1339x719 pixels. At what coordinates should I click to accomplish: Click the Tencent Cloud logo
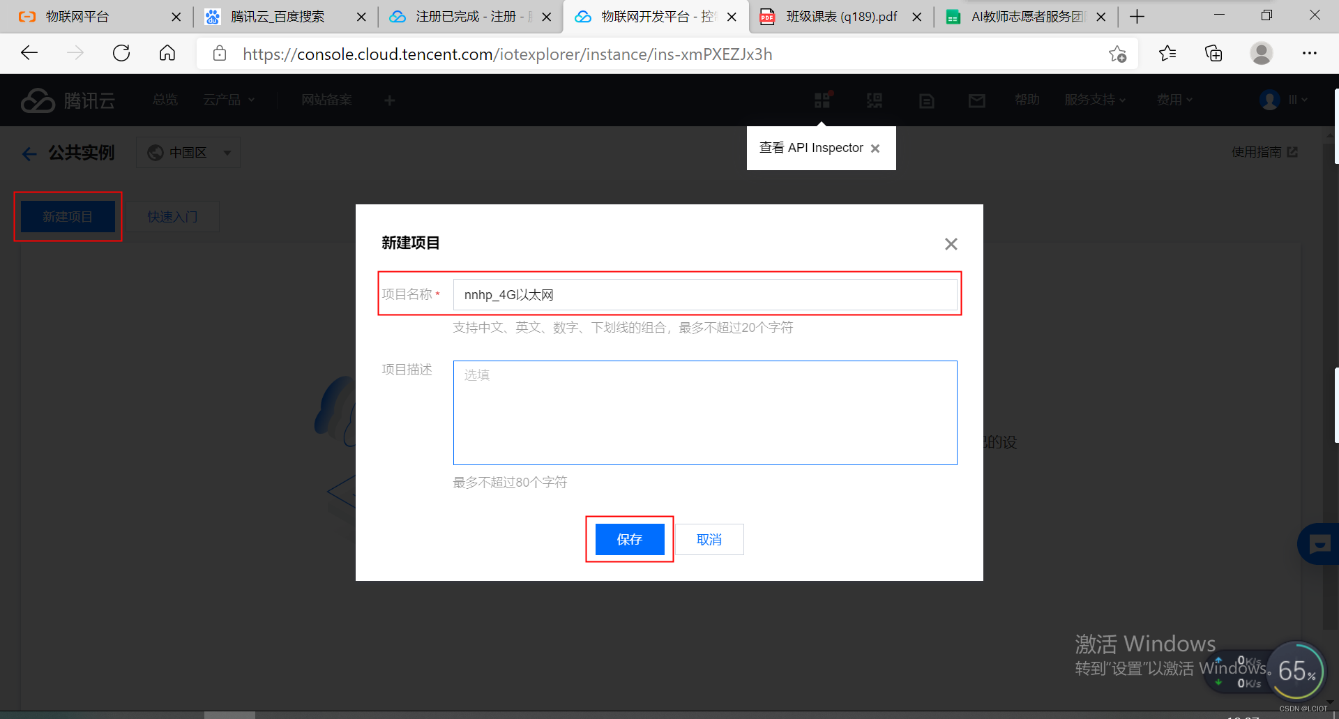(x=68, y=100)
